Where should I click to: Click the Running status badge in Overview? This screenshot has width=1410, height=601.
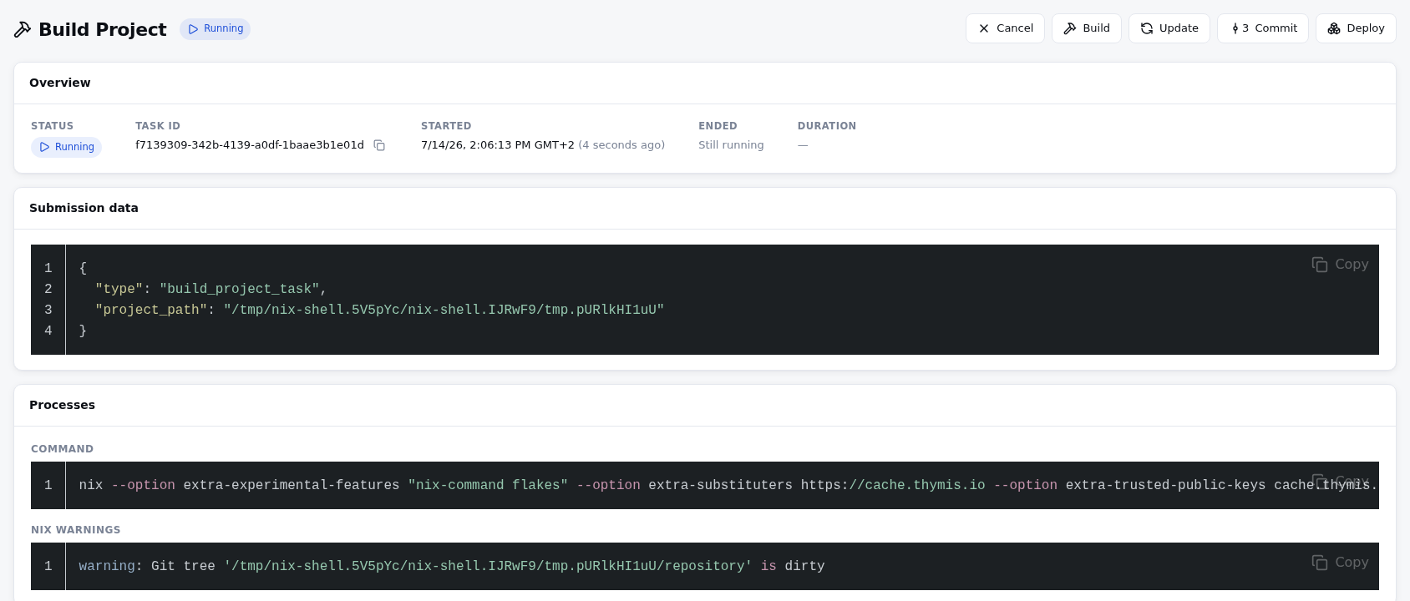(66, 147)
